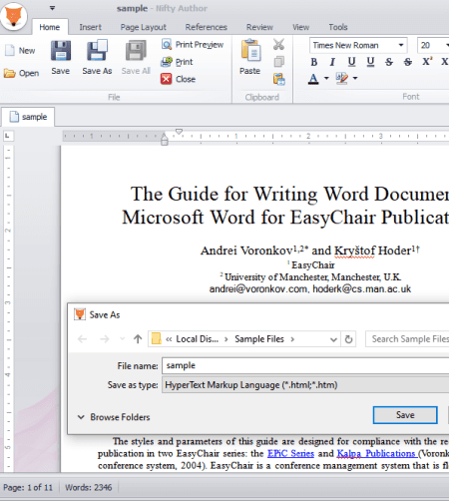Open the References tab
The width and height of the screenshot is (449, 501).
point(207,27)
